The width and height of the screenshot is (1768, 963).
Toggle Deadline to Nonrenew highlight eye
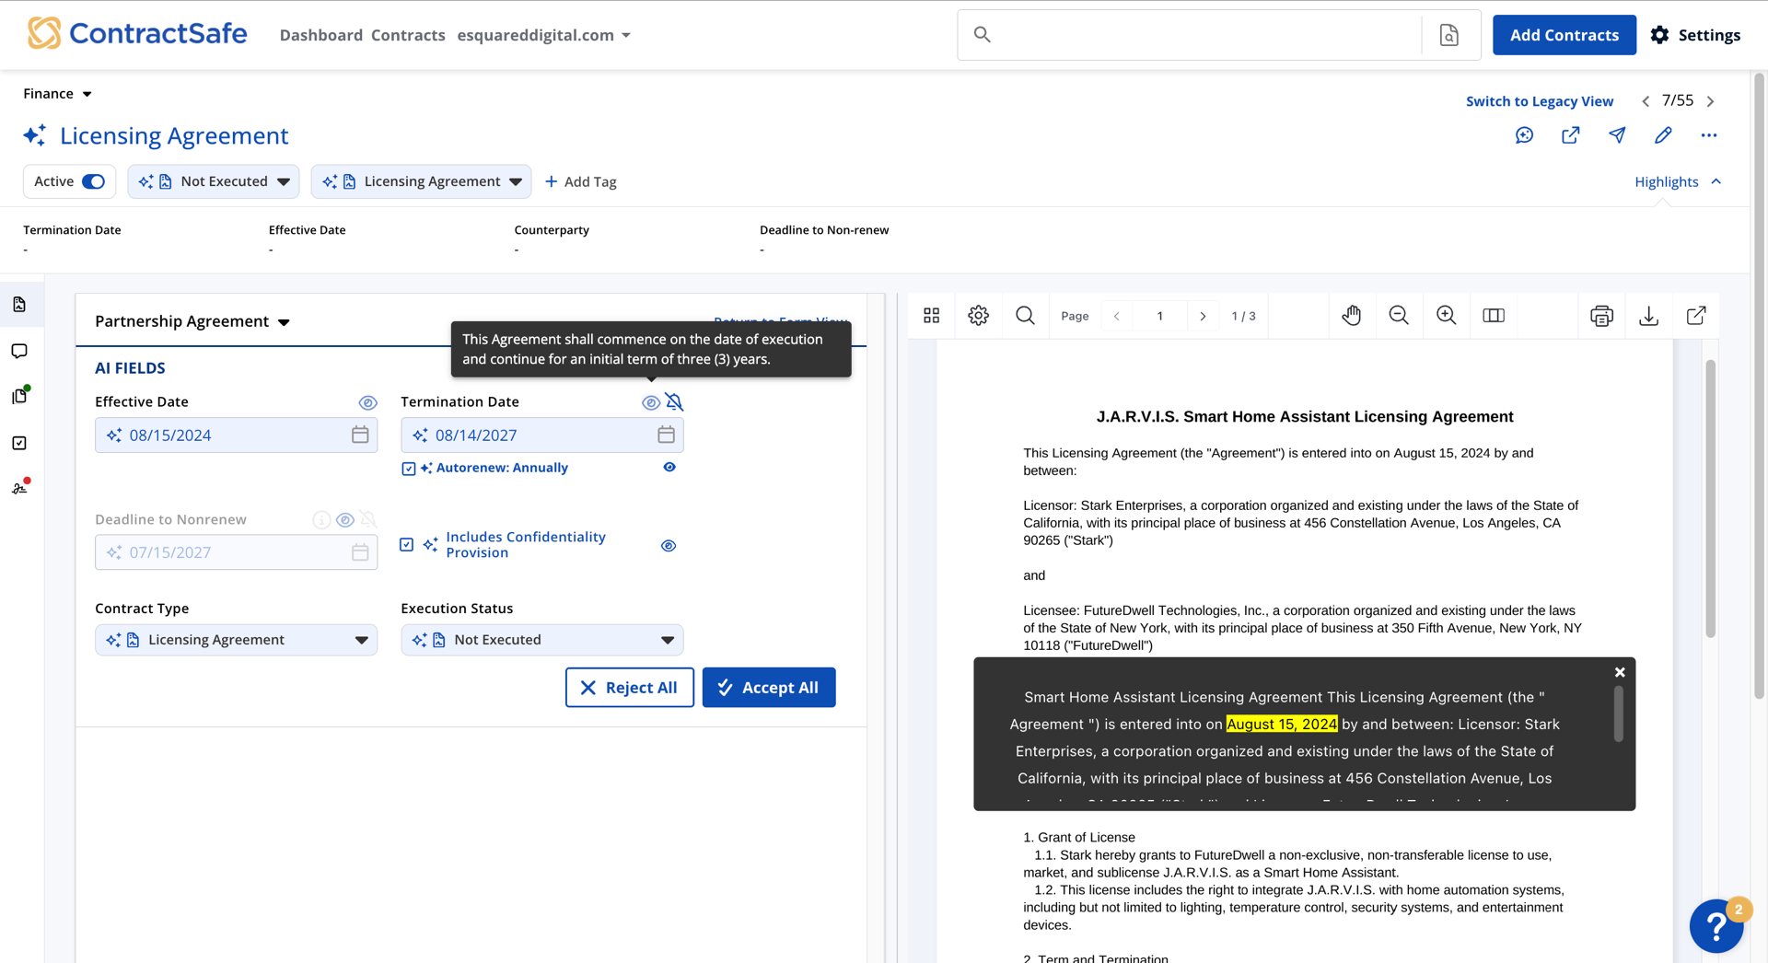tap(345, 520)
